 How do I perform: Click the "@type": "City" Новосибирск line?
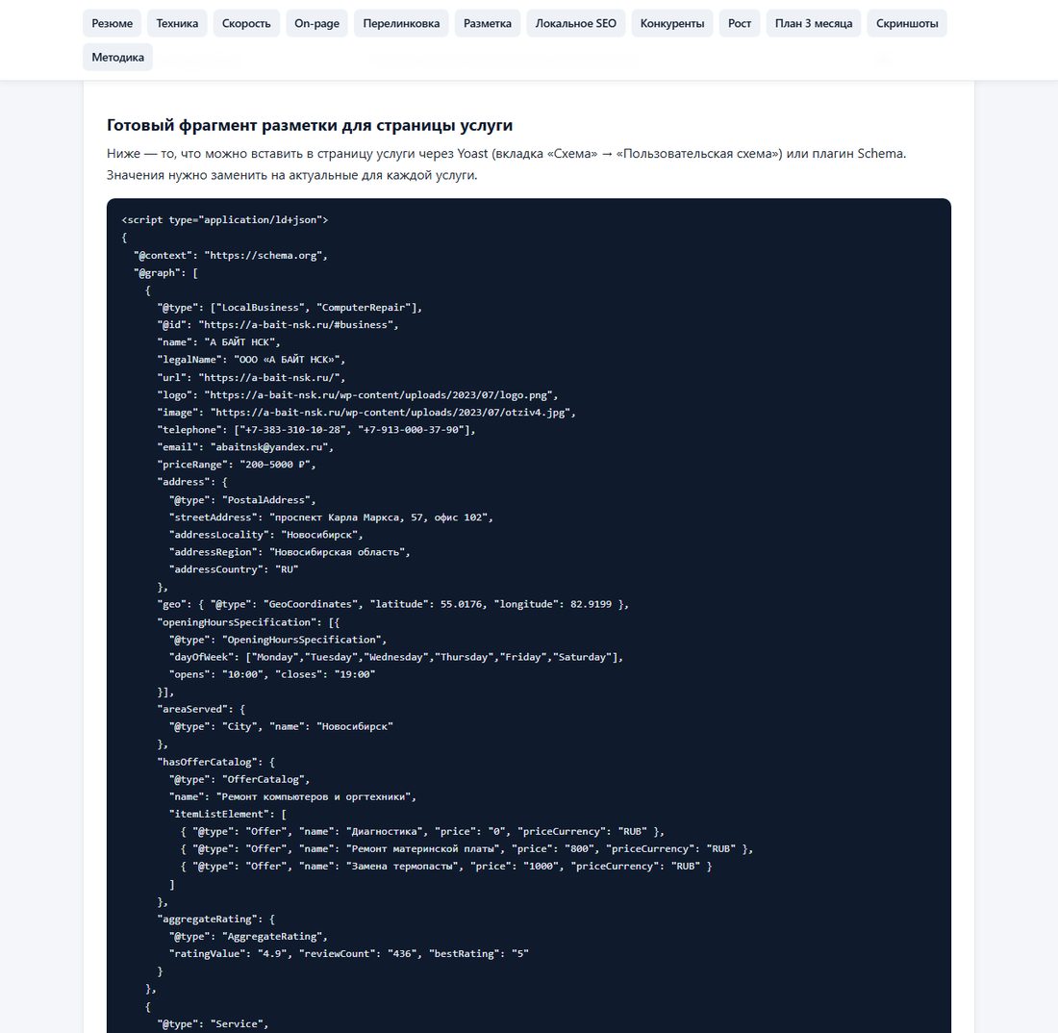[281, 727]
